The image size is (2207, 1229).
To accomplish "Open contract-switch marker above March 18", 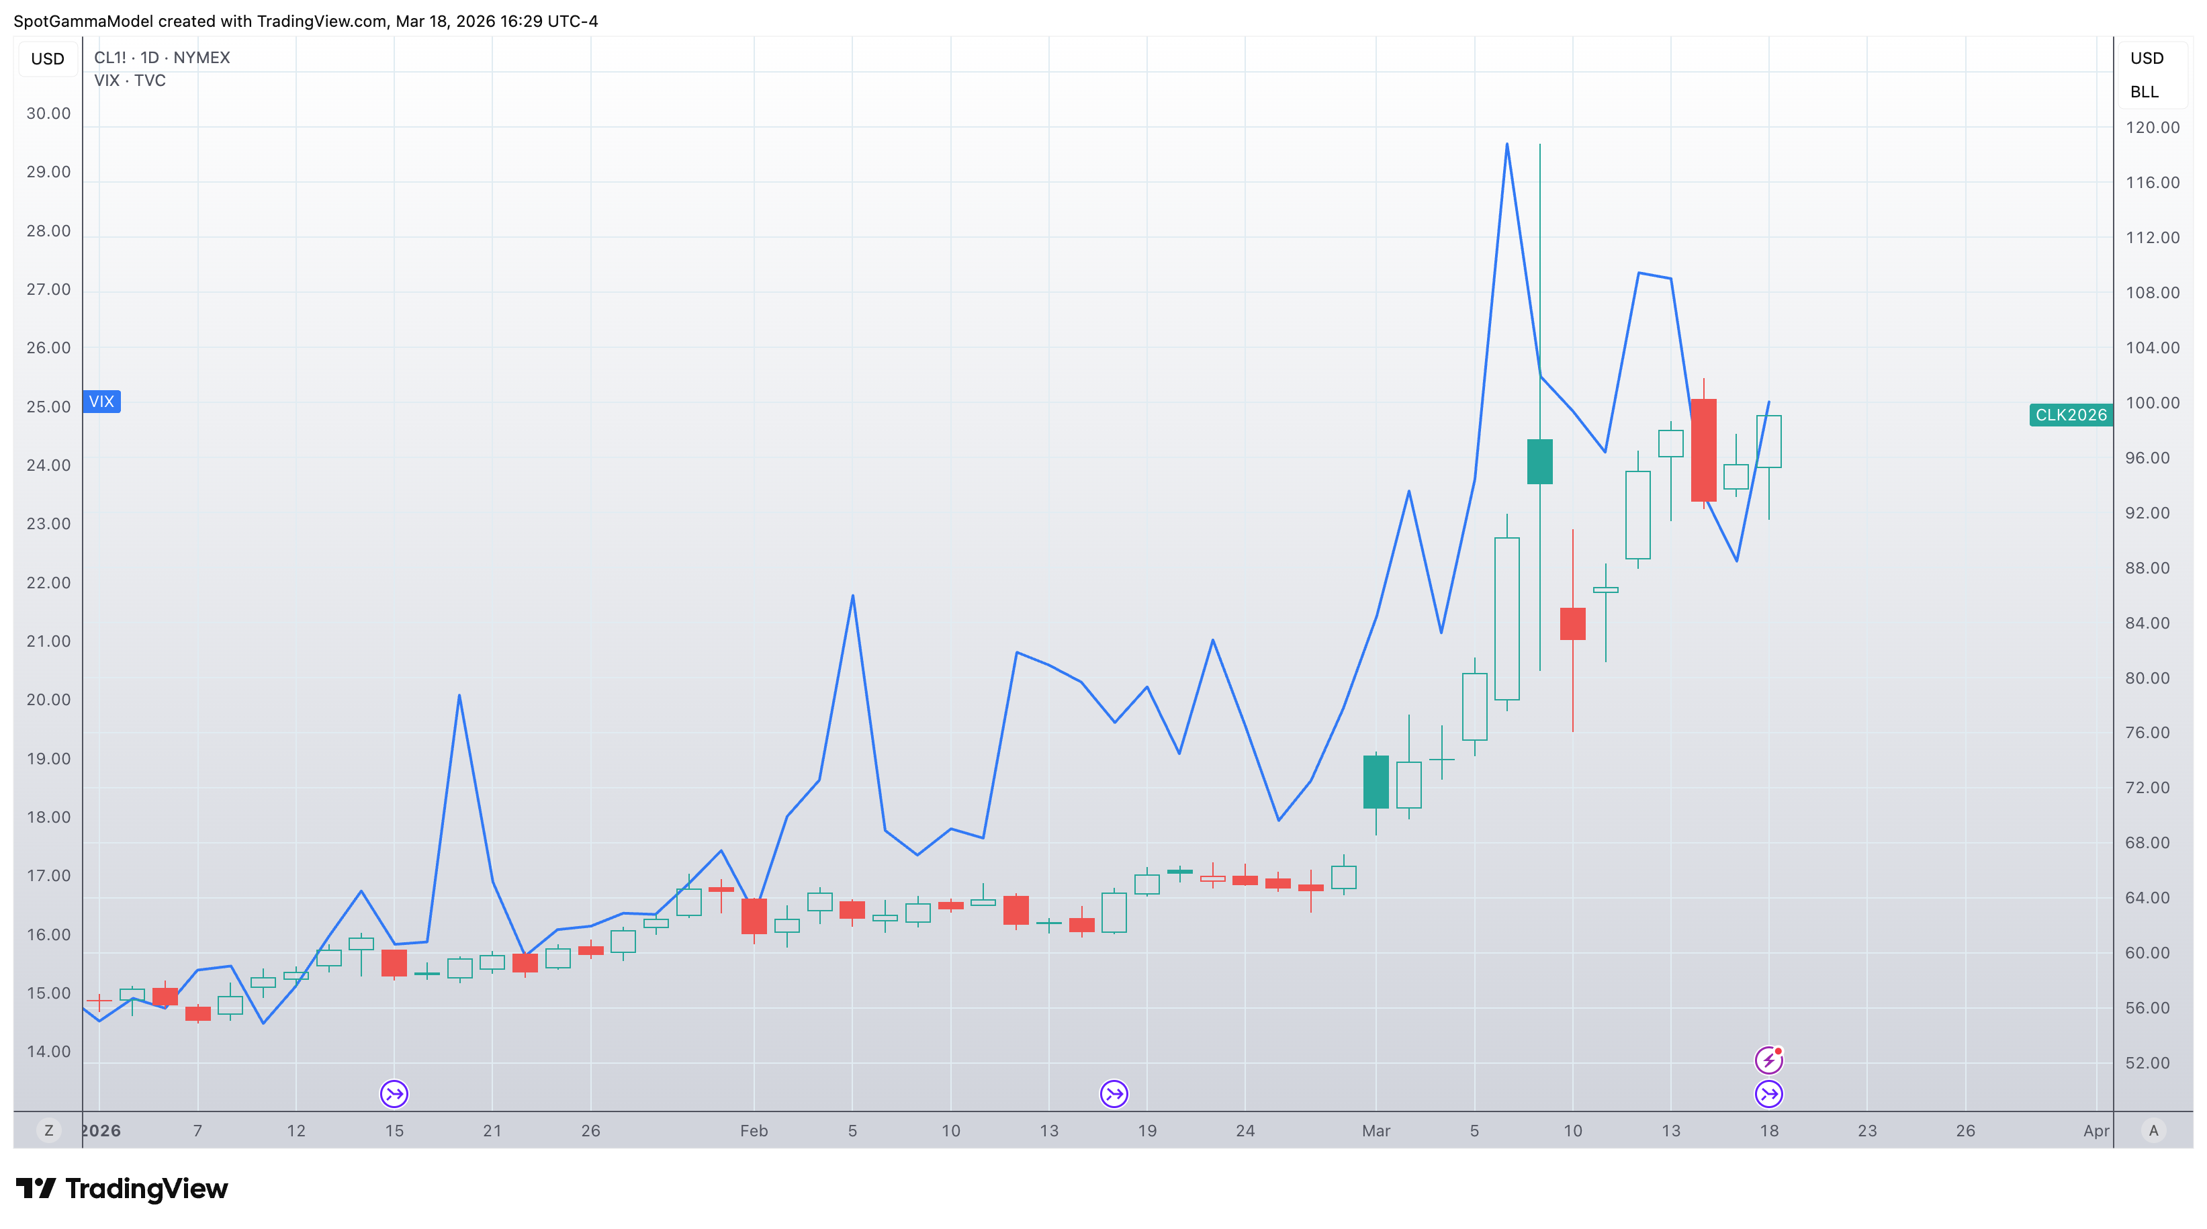I will coord(1768,1094).
